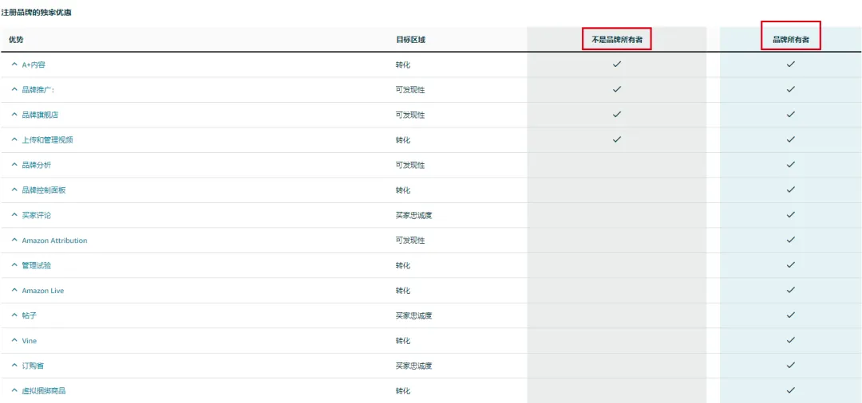Click 买家评论 checkmark under 品牌所有者
Image resolution: width=862 pixels, height=403 pixels.
[790, 215]
